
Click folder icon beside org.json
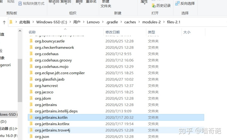click(31, 137)
